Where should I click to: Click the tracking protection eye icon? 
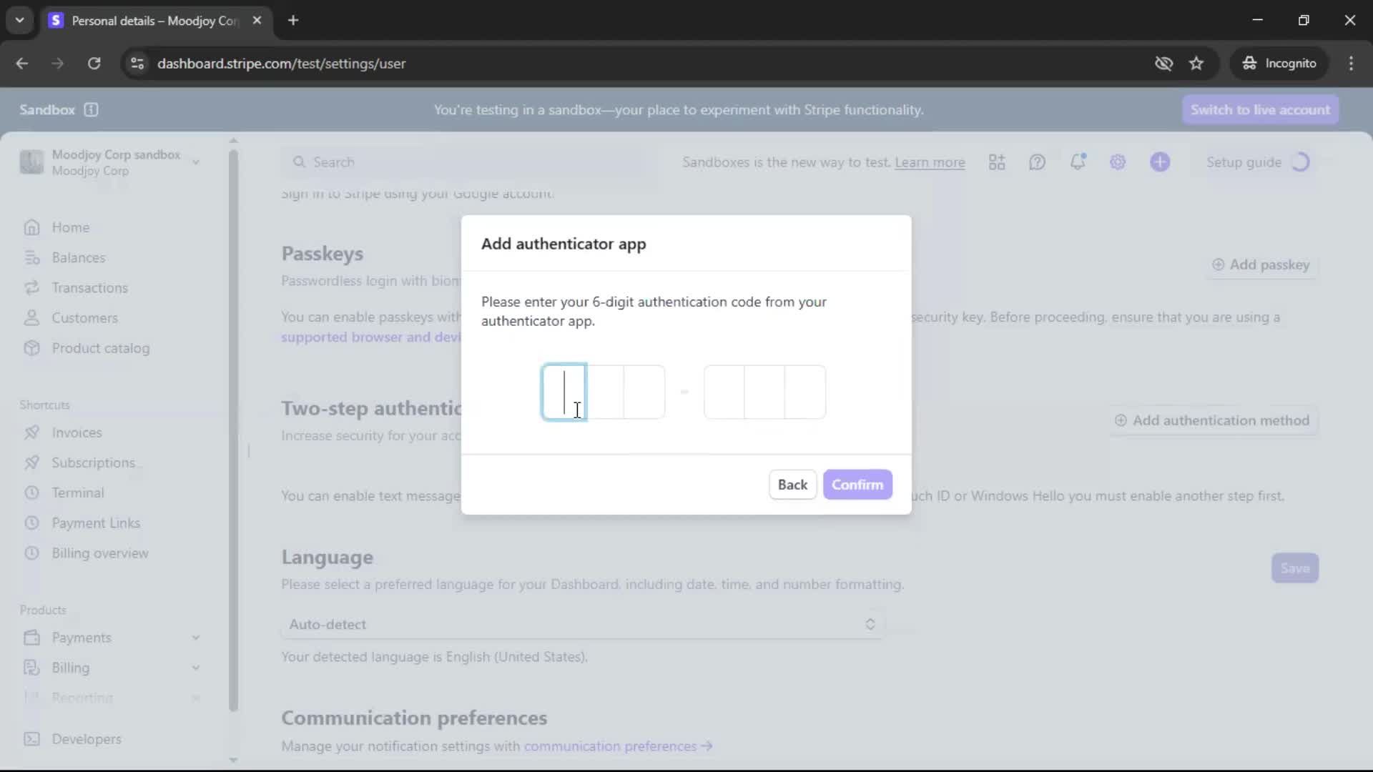1163,64
